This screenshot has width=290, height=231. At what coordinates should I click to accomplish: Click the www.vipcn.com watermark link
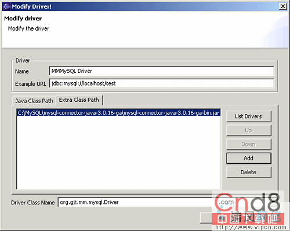(251, 228)
